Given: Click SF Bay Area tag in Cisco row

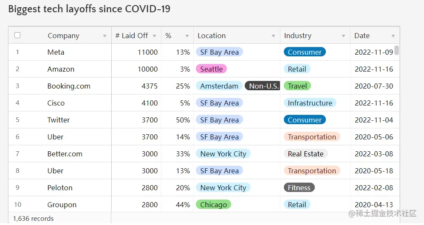Looking at the screenshot, I should click(219, 103).
